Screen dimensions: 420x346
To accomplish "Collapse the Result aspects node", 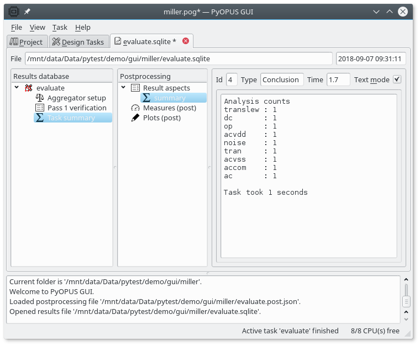I will (123, 88).
